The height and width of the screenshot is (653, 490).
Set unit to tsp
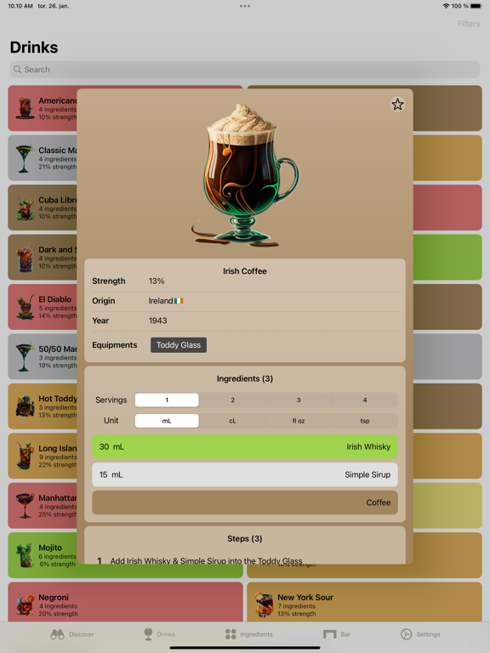365,421
